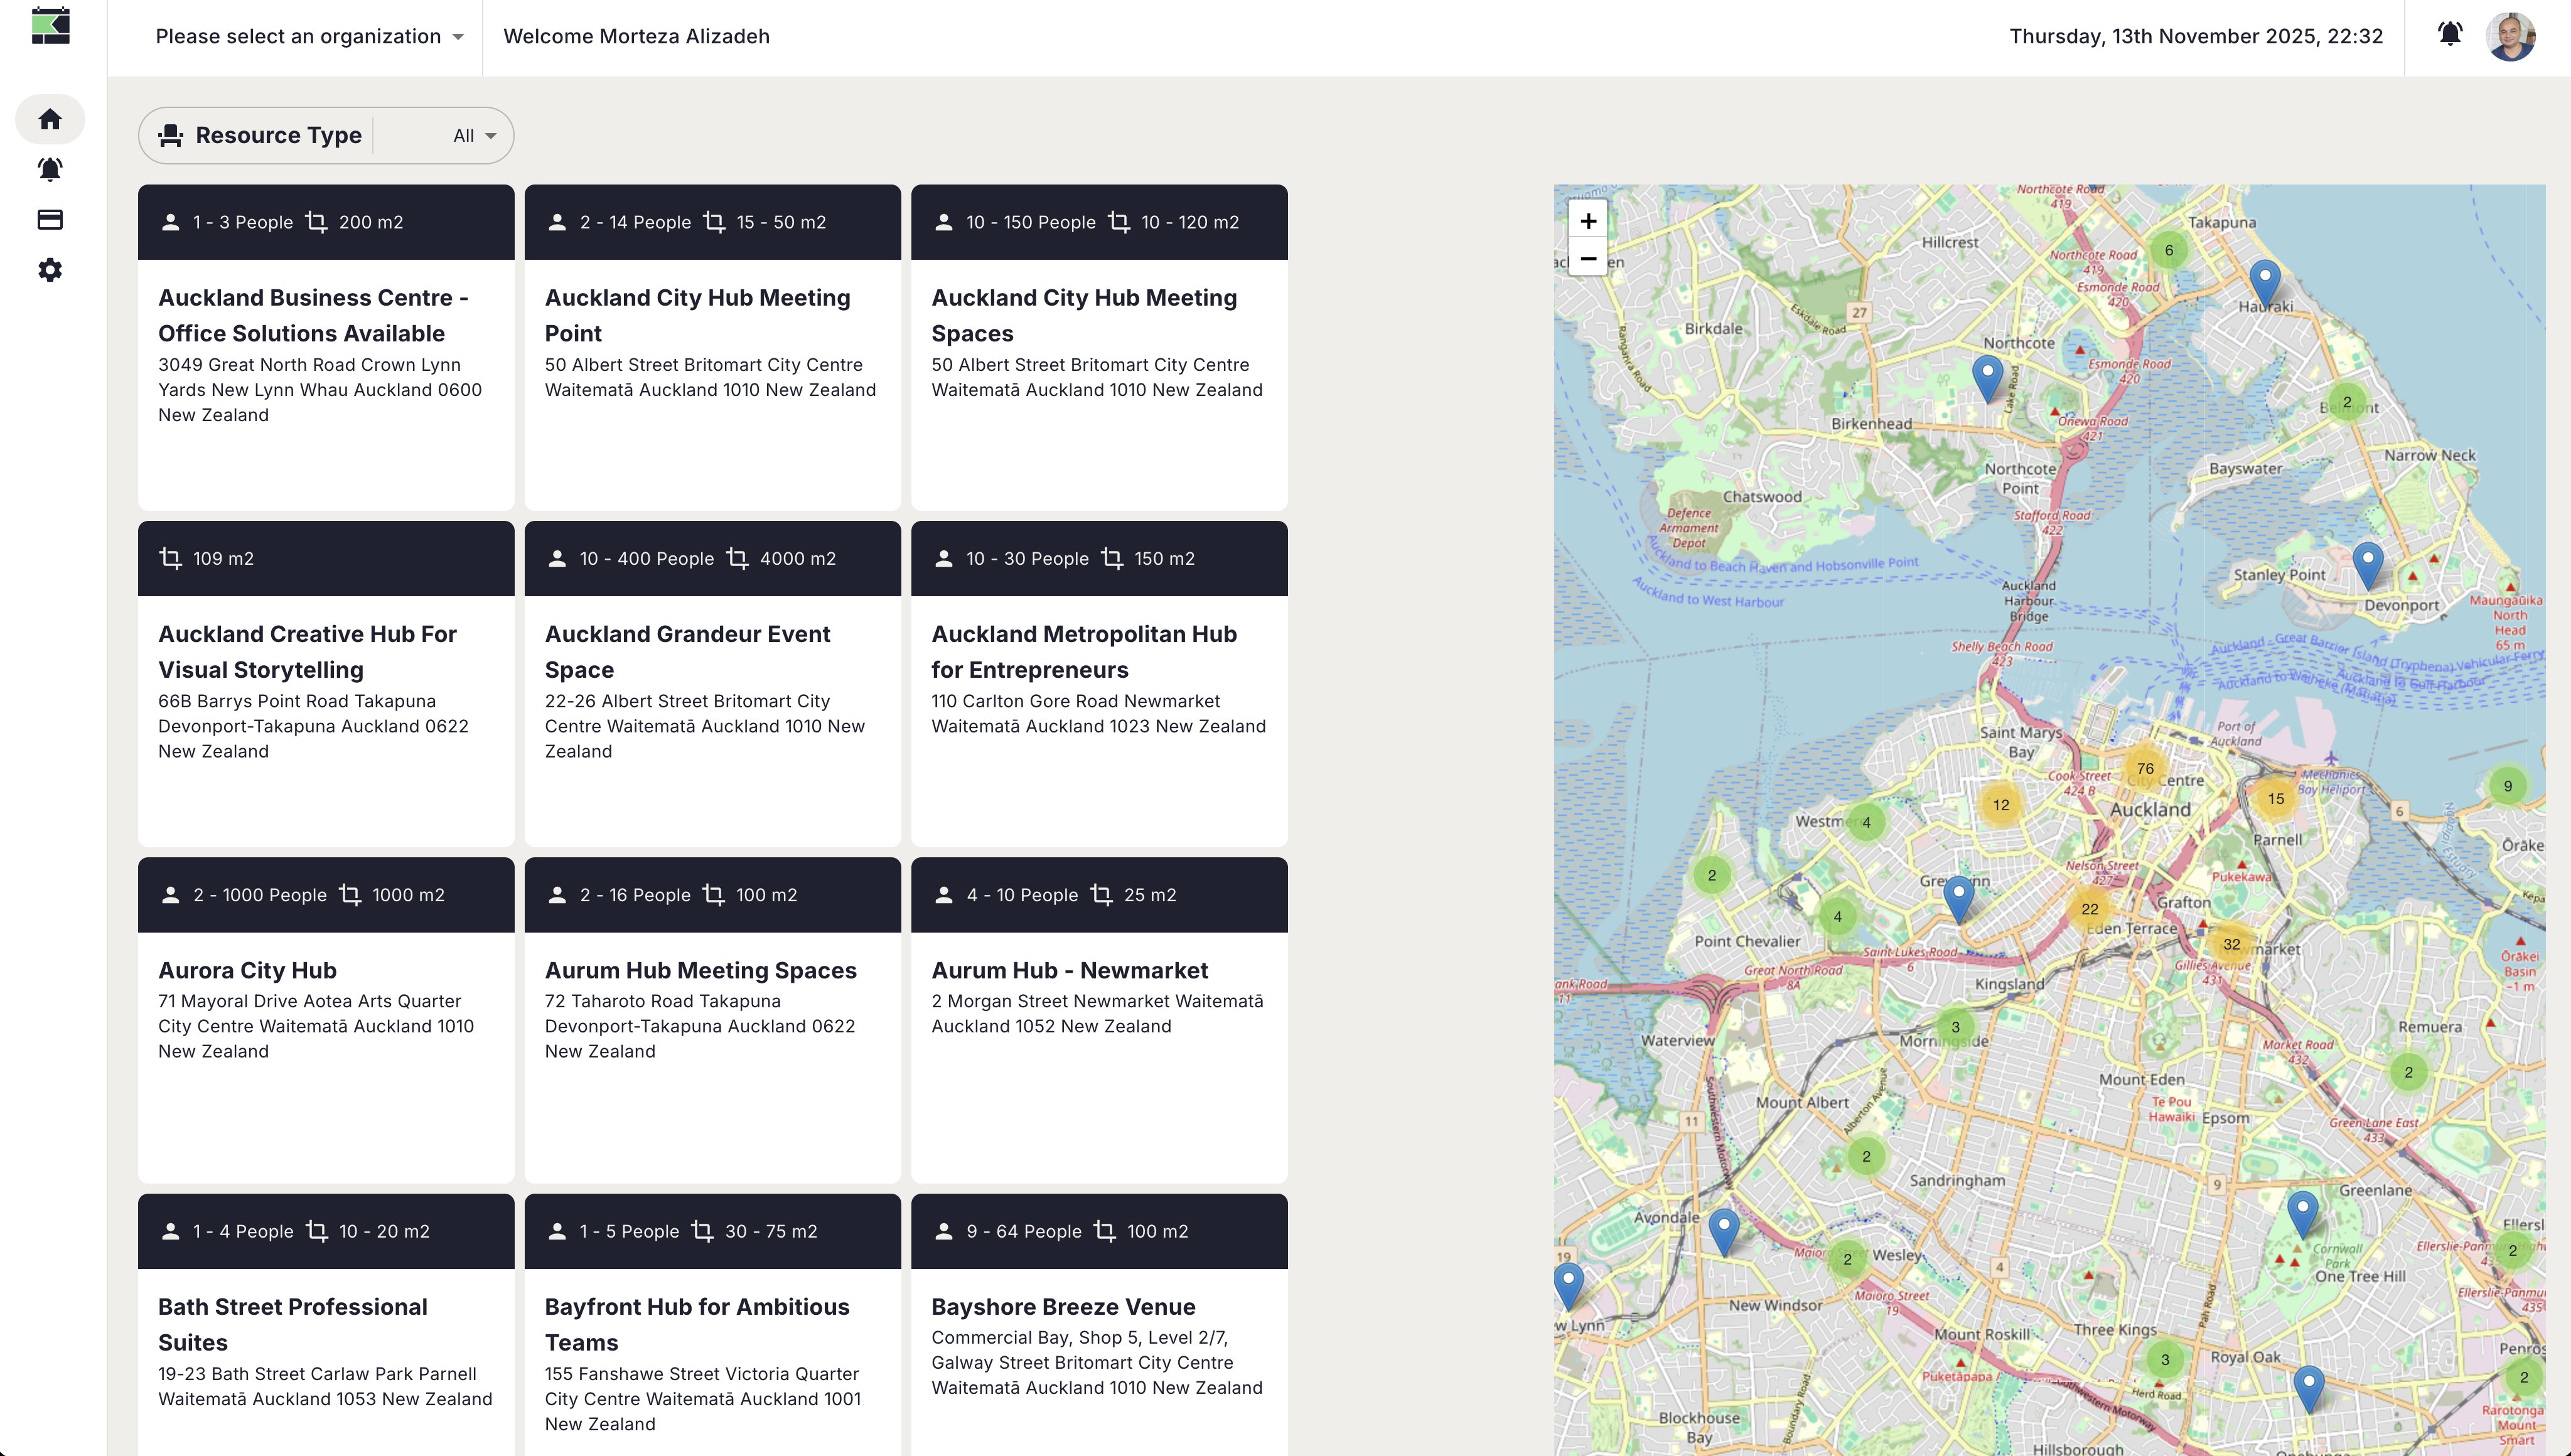Click the Devonport map pin
2571x1456 pixels.
(x=2367, y=563)
